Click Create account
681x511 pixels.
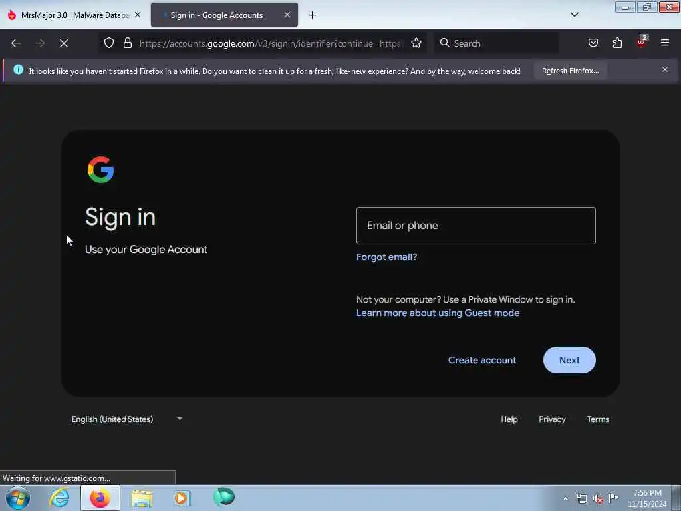pos(482,360)
